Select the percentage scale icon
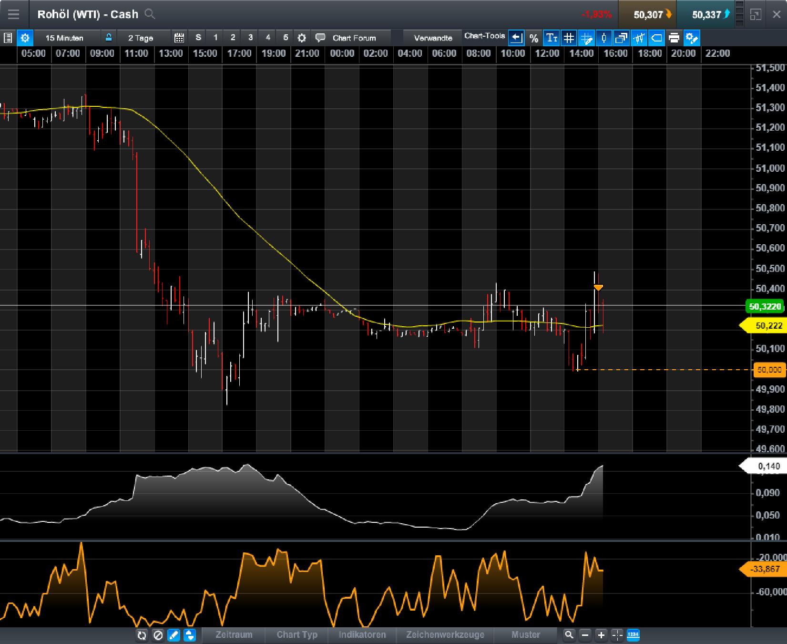787x644 pixels. [x=534, y=37]
